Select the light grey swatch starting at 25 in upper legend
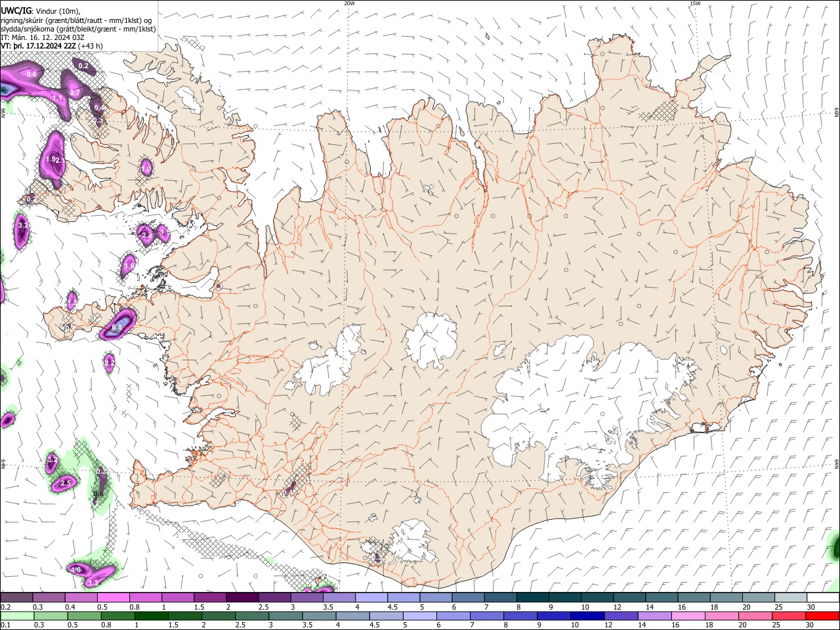The image size is (840, 630). tap(791, 597)
